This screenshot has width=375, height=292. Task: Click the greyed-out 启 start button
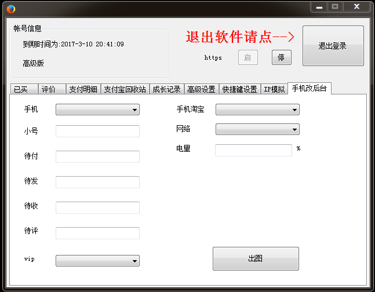click(247, 57)
